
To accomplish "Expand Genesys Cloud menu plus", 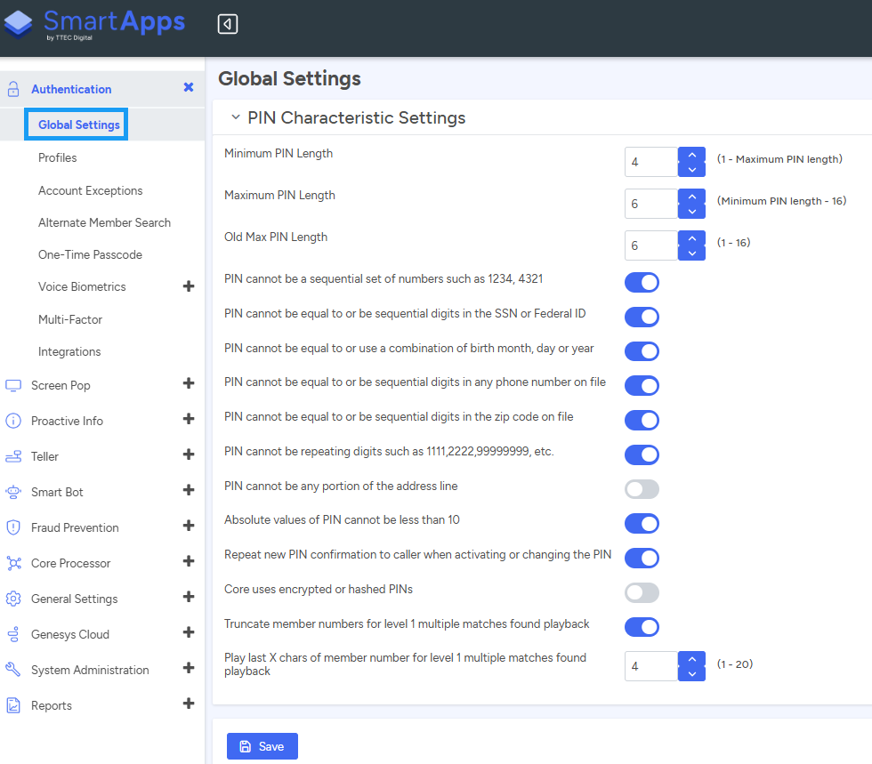I will coord(189,632).
